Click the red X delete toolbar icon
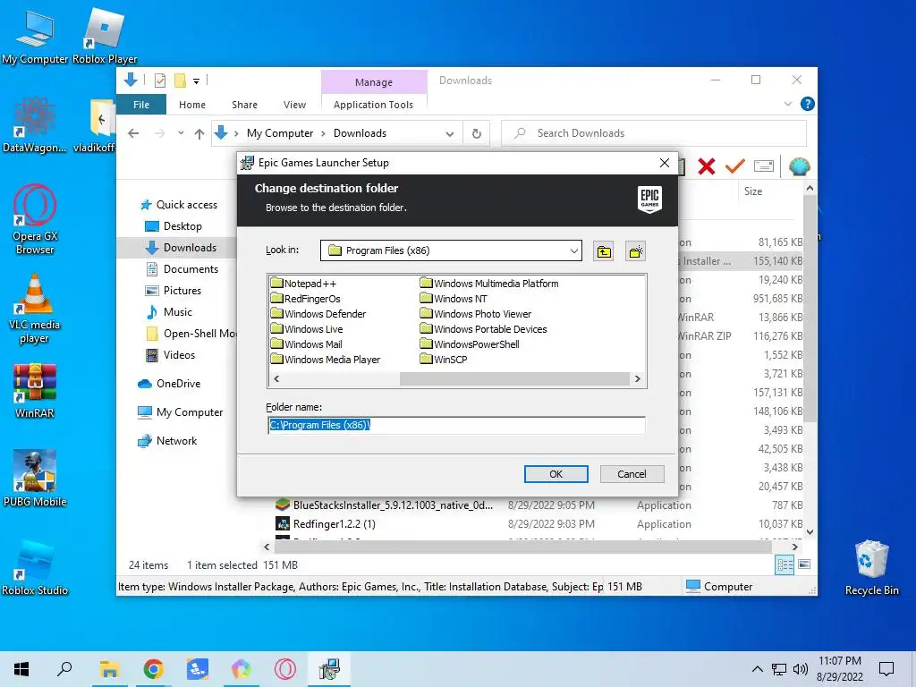916x687 pixels. tap(707, 166)
